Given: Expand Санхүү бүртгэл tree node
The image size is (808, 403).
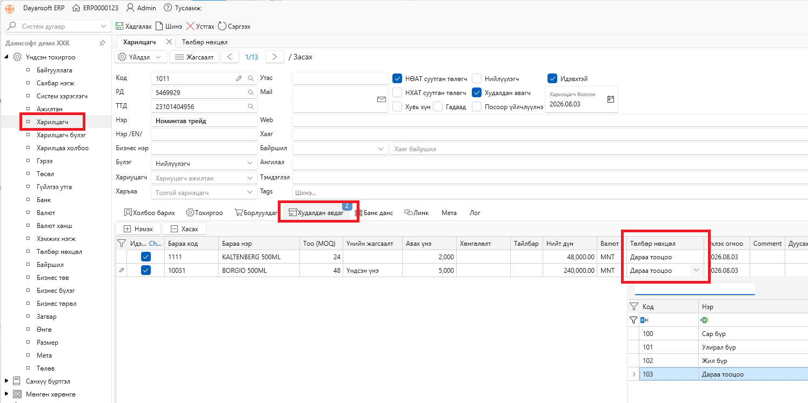Looking at the screenshot, I should [6, 381].
